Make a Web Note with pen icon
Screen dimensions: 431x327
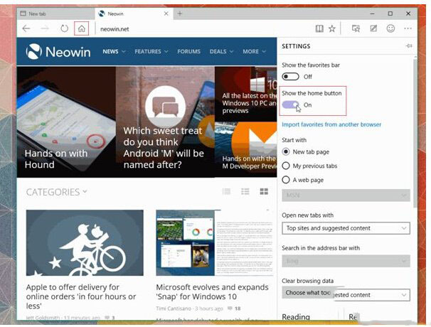tap(373, 28)
